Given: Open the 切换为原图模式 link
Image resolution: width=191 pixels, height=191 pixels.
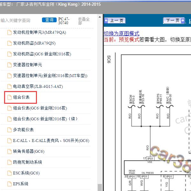Looking at the screenshot, I should point(122,33).
